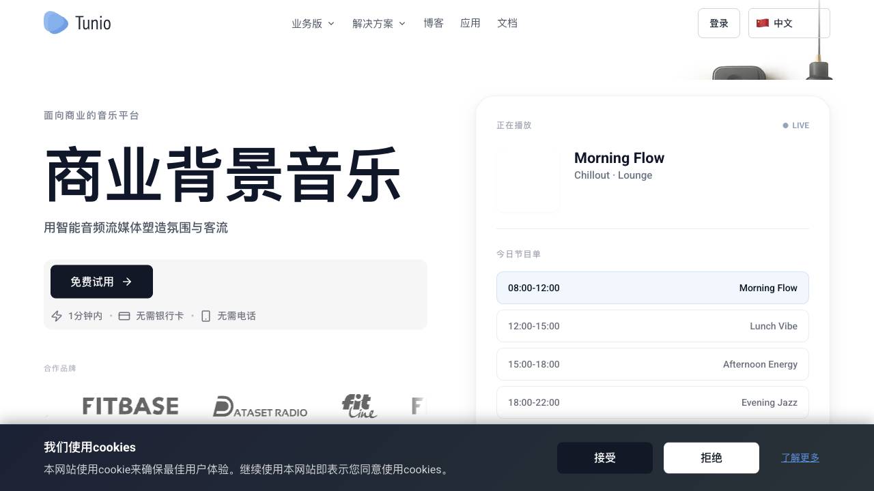Open the 了解更多 cookie link
The width and height of the screenshot is (874, 491).
click(800, 458)
